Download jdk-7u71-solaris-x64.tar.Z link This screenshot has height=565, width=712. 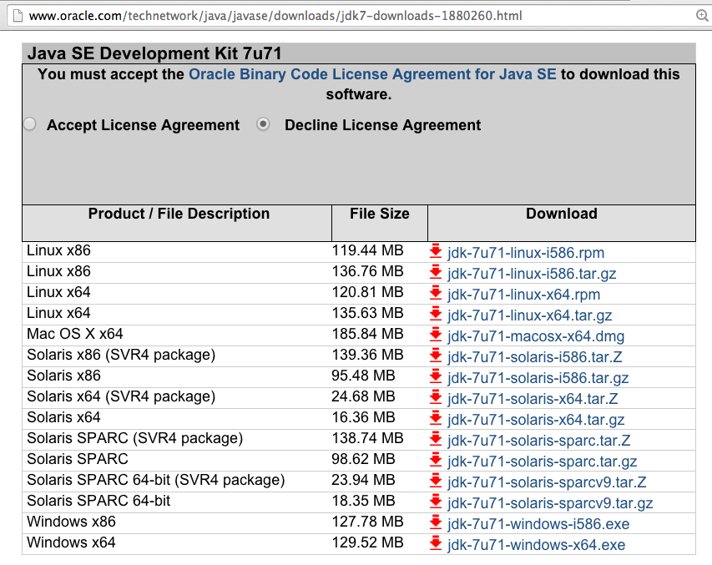point(533,399)
